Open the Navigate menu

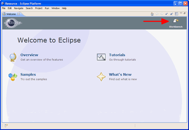point(19,8)
